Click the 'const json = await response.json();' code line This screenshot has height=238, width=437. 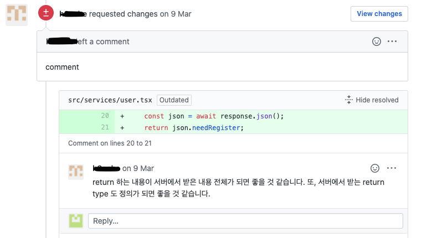tap(214, 116)
